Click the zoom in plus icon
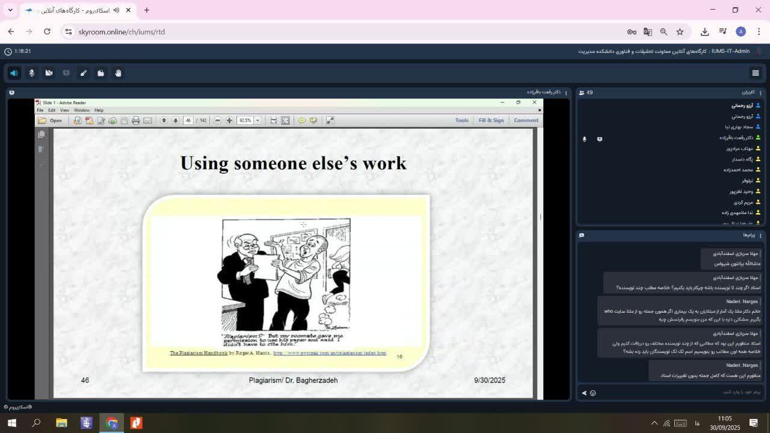The height and width of the screenshot is (433, 770). pos(229,120)
